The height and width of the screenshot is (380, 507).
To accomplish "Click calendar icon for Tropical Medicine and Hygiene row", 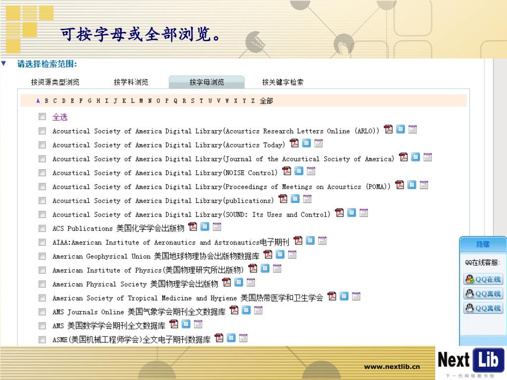I will point(356,296).
